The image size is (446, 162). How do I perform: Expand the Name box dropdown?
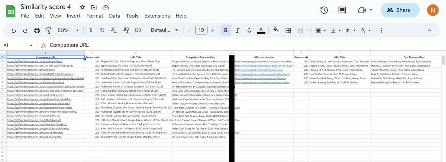tap(31, 45)
